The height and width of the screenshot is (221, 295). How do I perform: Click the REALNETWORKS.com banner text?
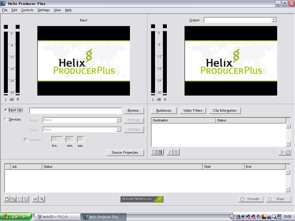[137, 199]
